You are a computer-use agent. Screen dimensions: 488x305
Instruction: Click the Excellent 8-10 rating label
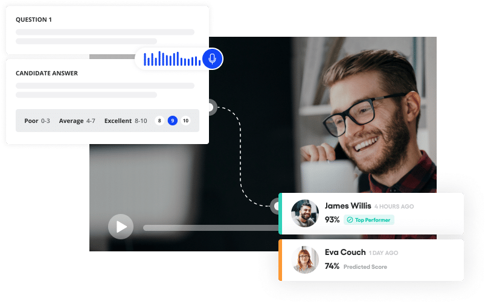(x=126, y=121)
